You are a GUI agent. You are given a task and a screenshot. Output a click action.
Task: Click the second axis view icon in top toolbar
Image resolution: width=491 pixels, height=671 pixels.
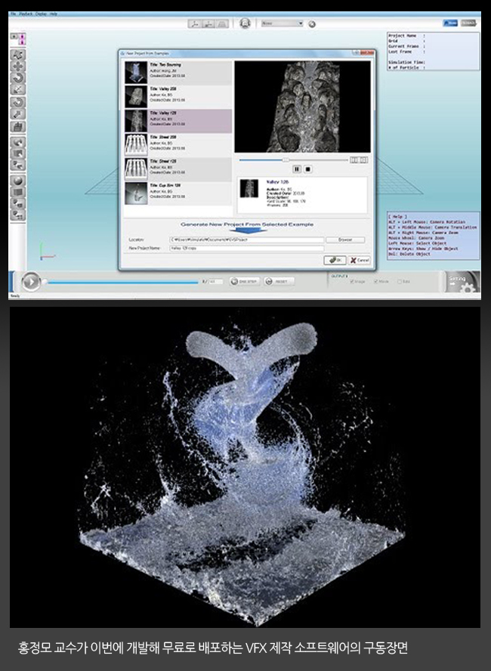(x=208, y=24)
